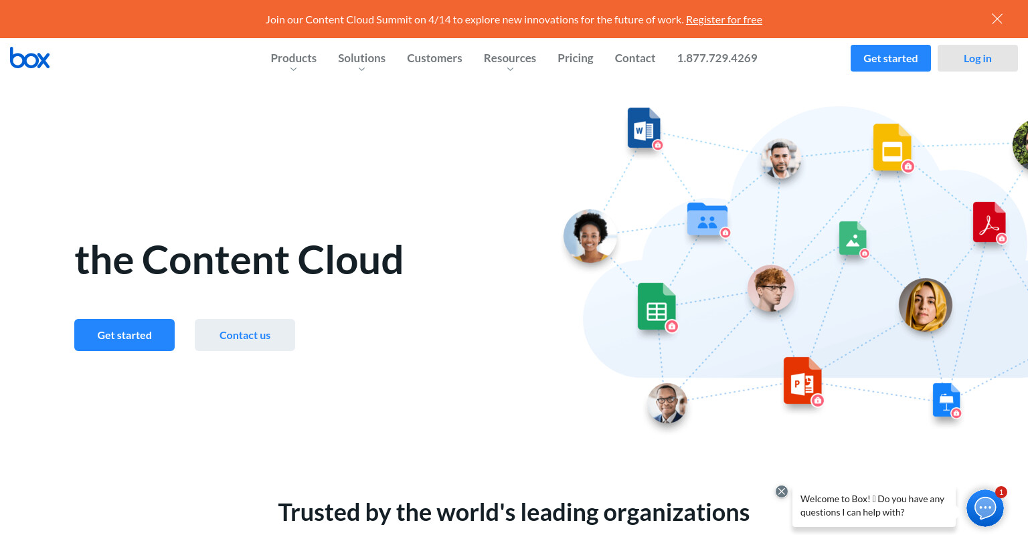This screenshot has width=1028, height=551.
Task: Open the Contact page
Action: point(635,58)
